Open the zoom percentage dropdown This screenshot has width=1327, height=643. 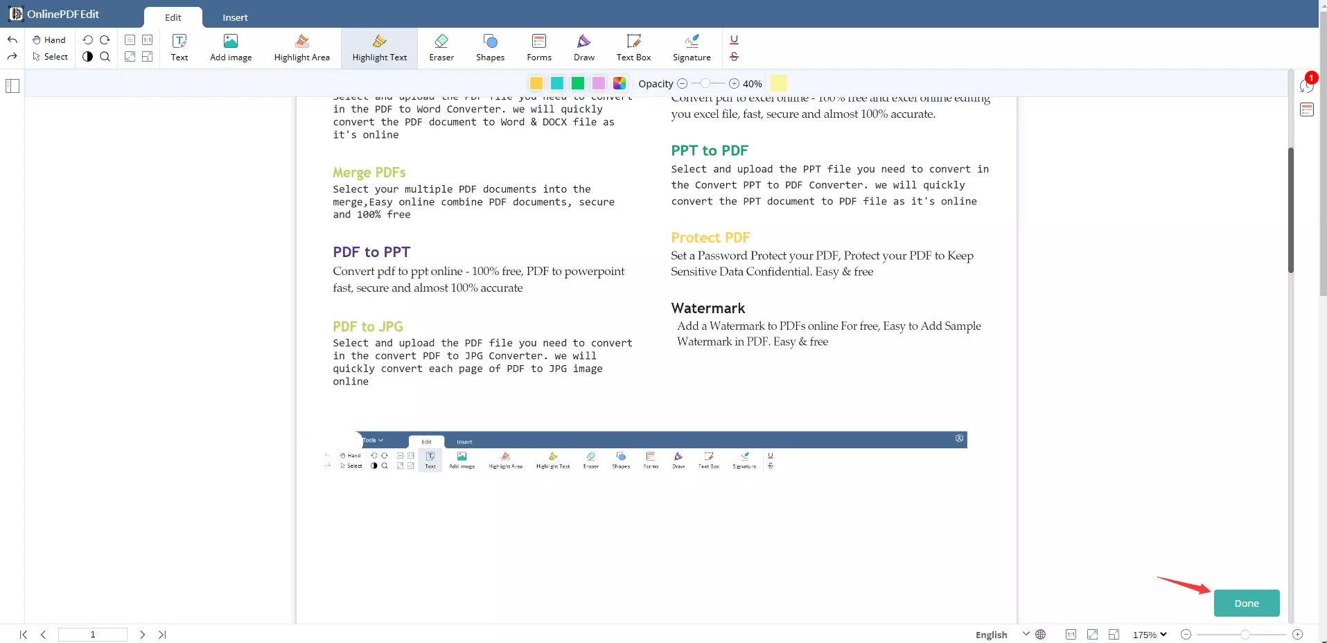point(1149,635)
